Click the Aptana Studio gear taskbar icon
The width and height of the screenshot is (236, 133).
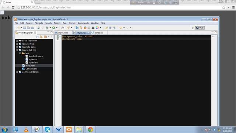pos(69,130)
